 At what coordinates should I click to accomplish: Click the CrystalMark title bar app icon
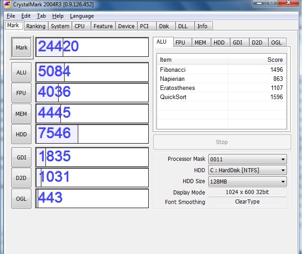pyautogui.click(x=7, y=4)
